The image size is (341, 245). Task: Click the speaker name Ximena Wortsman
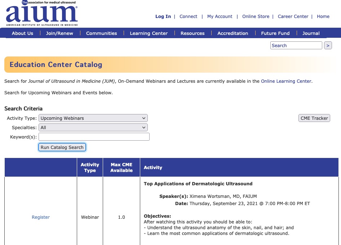coord(223,196)
